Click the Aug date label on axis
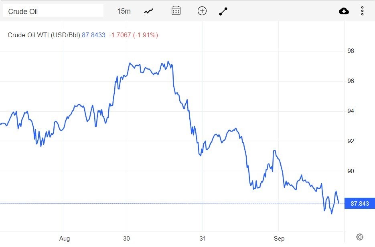Screen dimensions: 375x247 [x=64, y=239]
